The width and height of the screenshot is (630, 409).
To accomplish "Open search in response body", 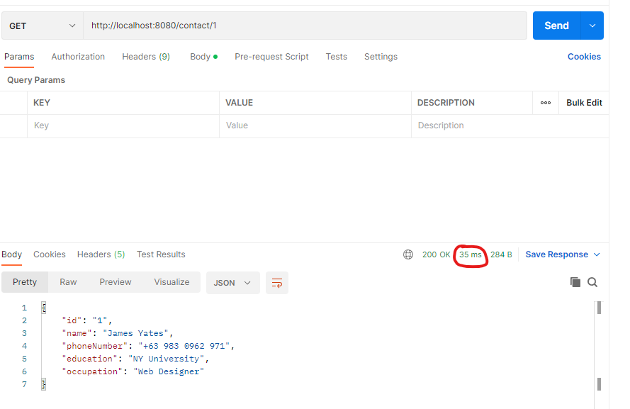I will pos(592,282).
